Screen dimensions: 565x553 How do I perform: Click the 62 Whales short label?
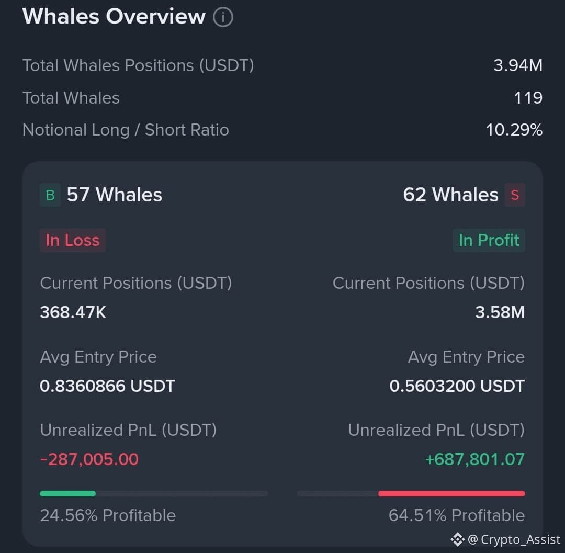tap(451, 195)
